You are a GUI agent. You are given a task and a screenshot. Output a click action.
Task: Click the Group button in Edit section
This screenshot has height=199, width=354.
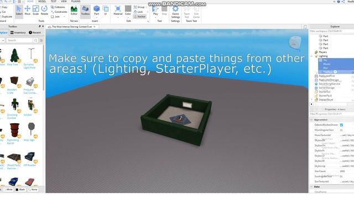[x=139, y=7]
